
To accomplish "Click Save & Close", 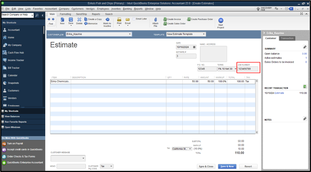I will (x=206, y=166).
